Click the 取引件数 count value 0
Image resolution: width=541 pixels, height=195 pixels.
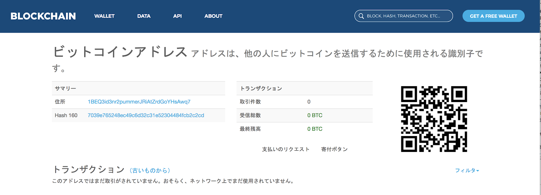pos(309,102)
